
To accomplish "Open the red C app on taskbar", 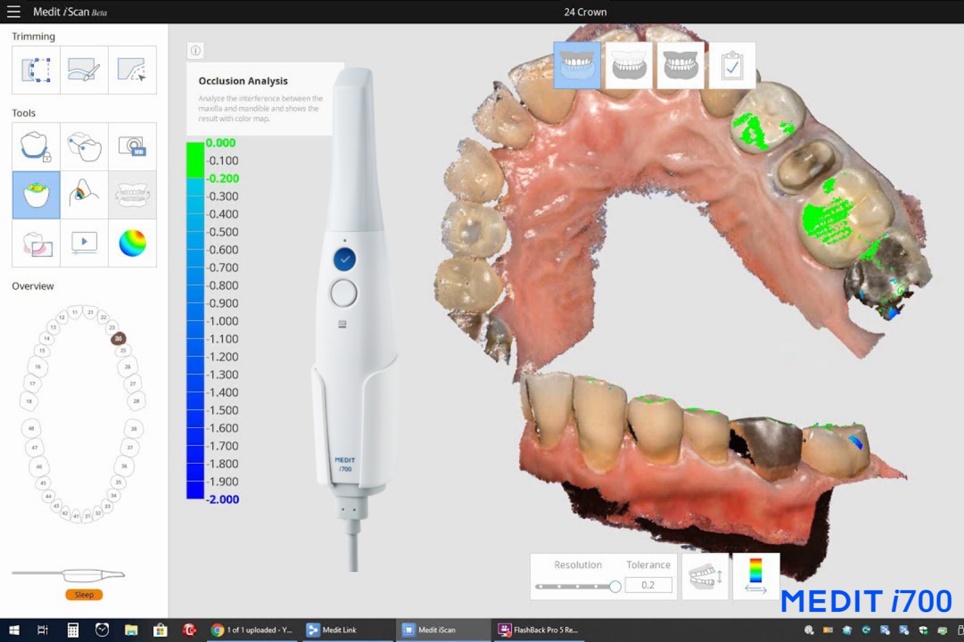I will pos(190,630).
